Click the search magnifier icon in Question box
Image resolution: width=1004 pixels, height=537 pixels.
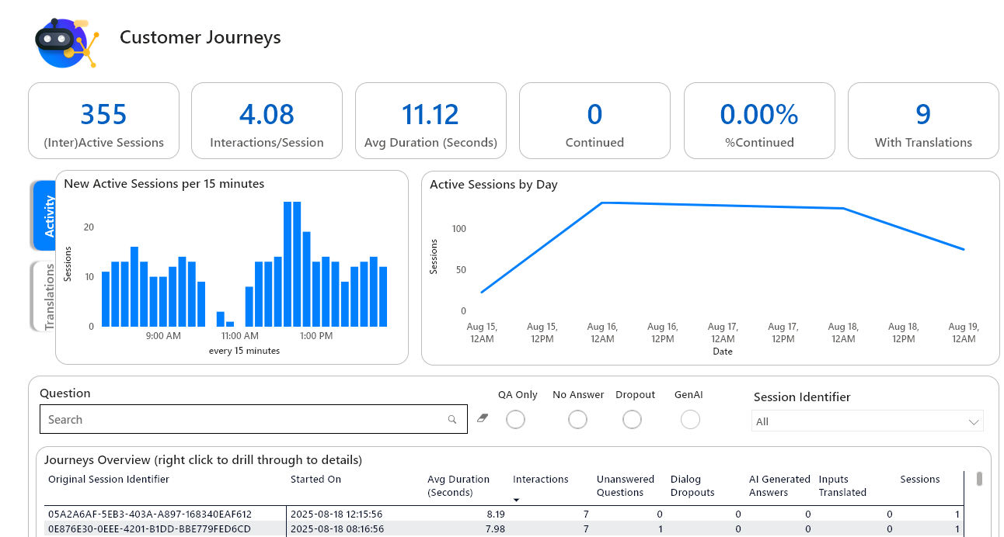[452, 420]
